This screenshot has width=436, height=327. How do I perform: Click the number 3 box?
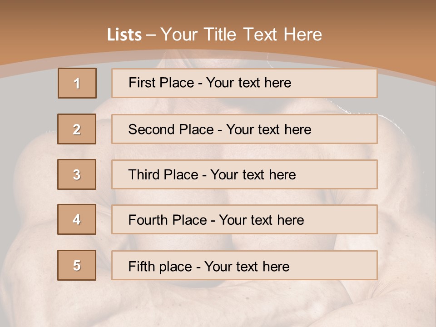77,174
